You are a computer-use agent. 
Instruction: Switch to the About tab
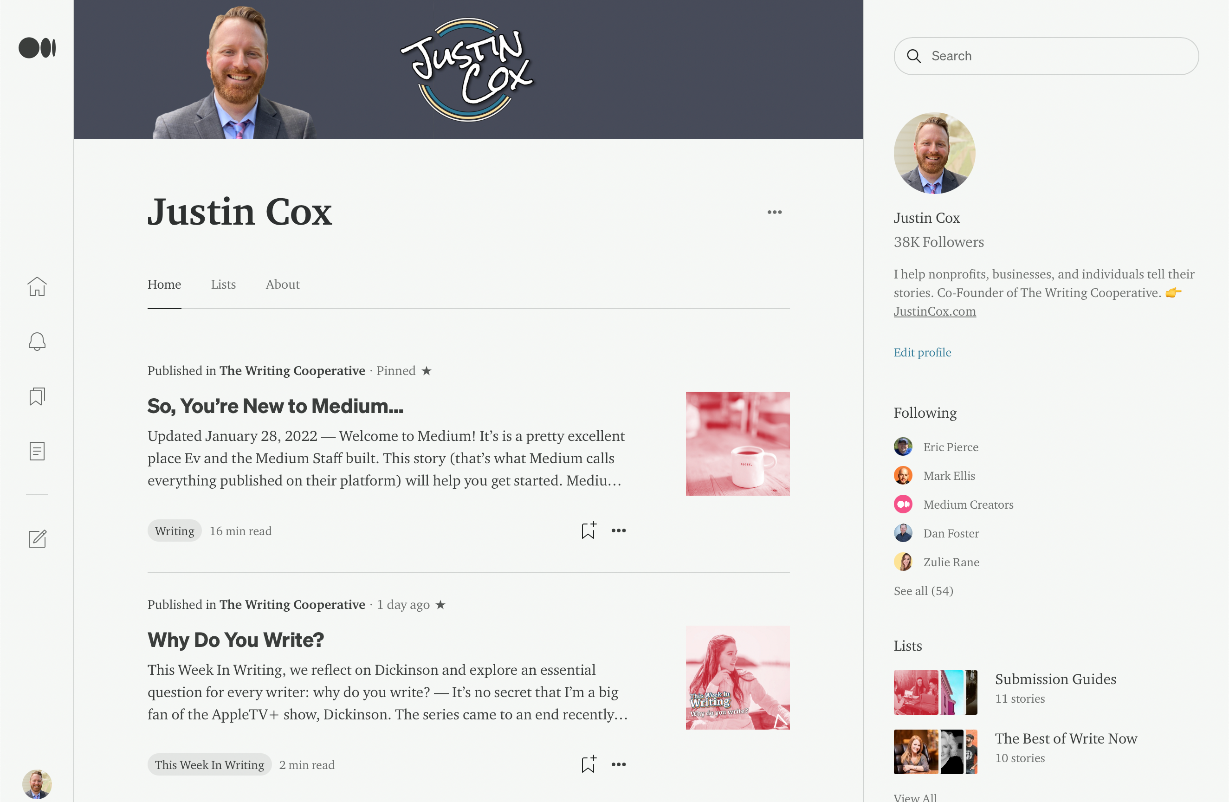click(283, 284)
